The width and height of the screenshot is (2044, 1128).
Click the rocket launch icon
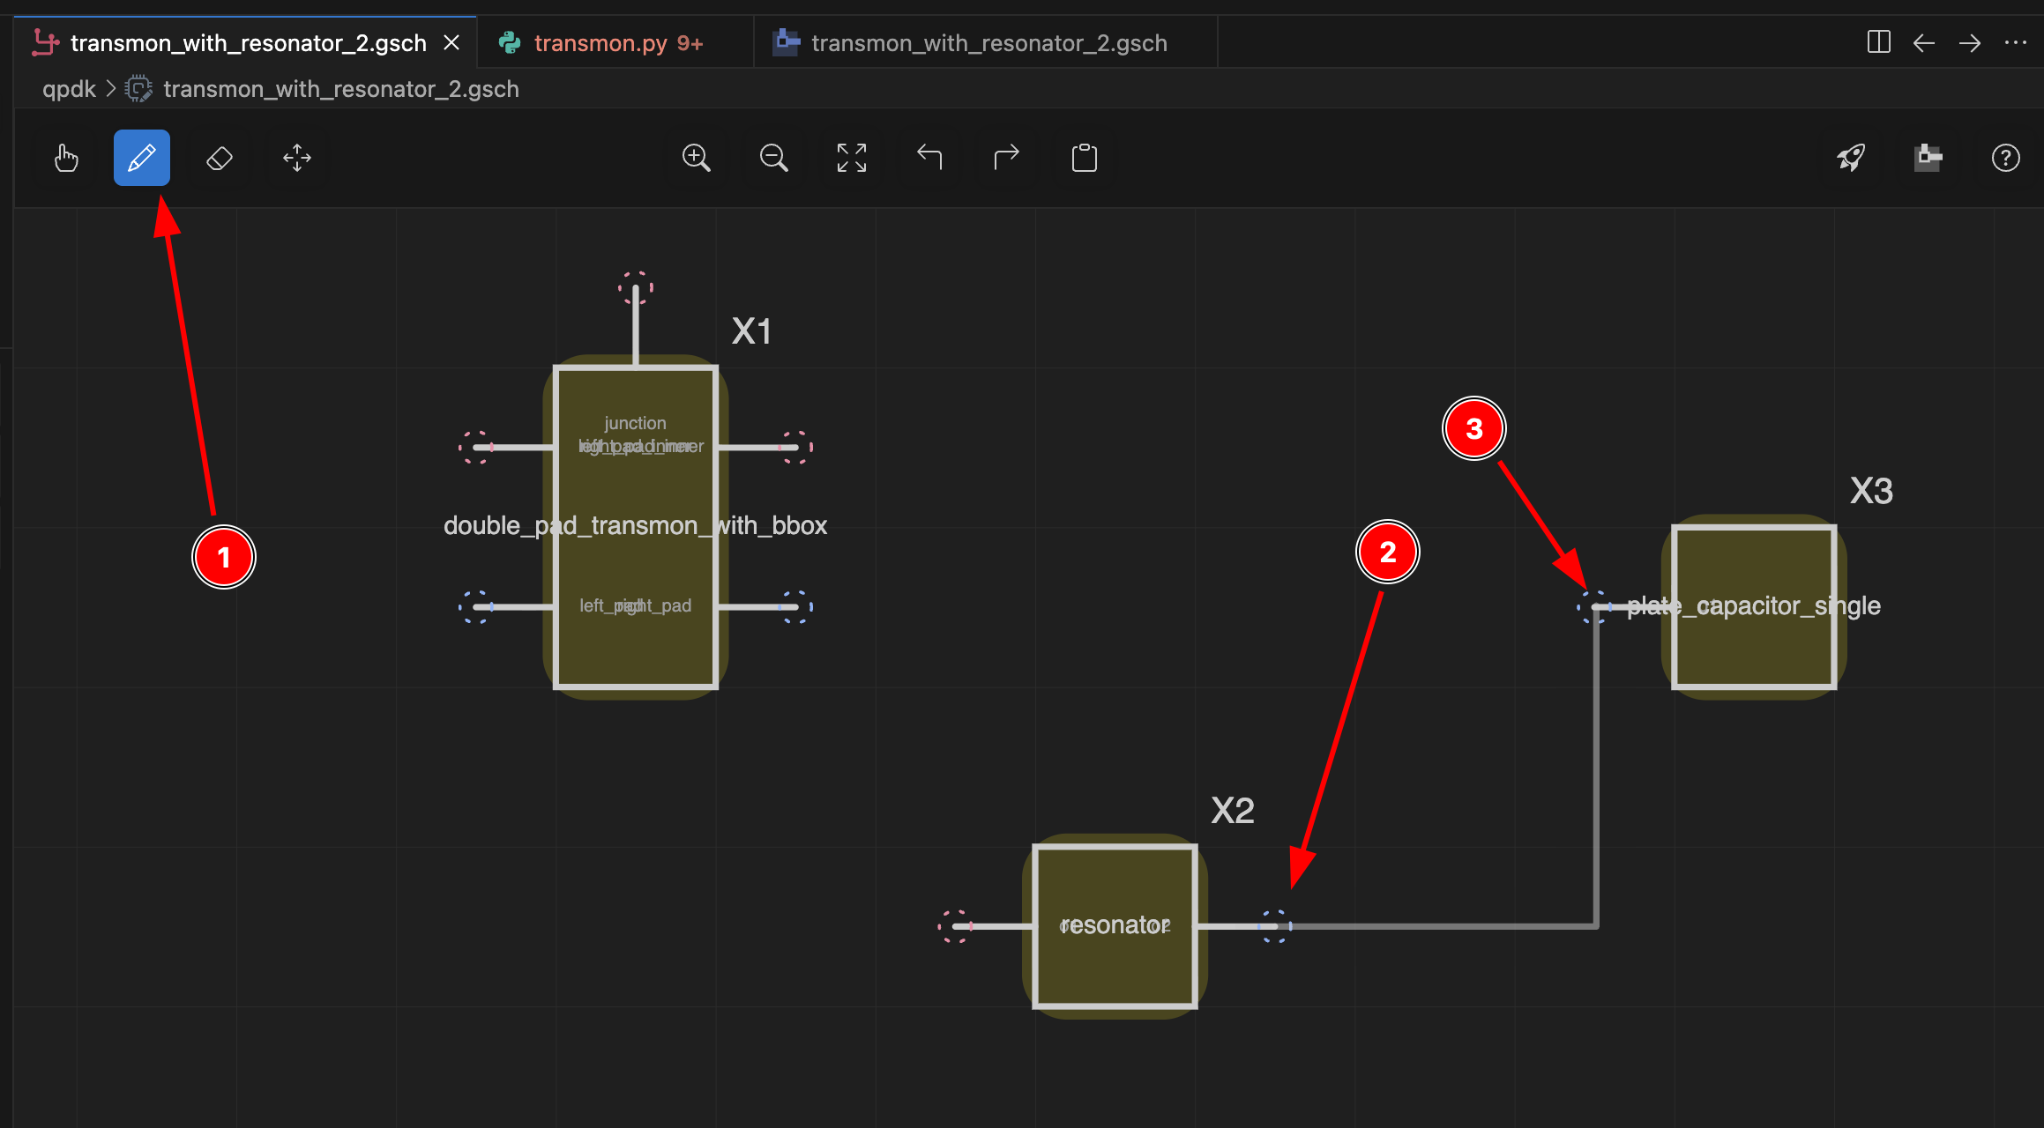point(1851,159)
